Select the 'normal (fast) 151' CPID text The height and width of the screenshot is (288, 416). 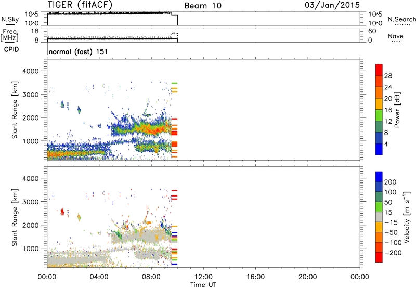[79, 51]
